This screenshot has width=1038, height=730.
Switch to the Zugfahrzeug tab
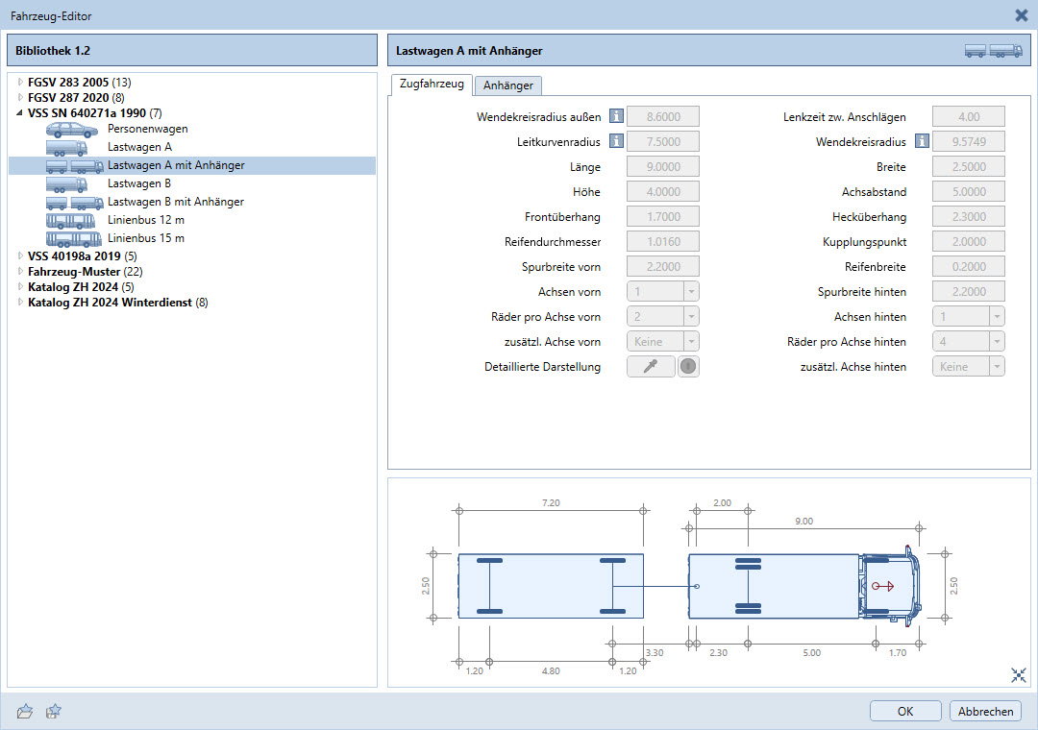[x=431, y=85]
